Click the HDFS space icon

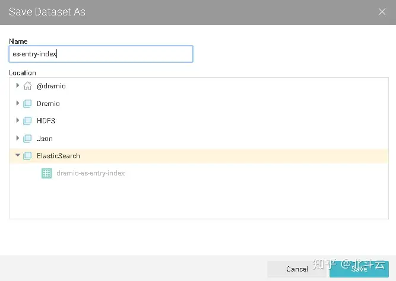tap(27, 121)
